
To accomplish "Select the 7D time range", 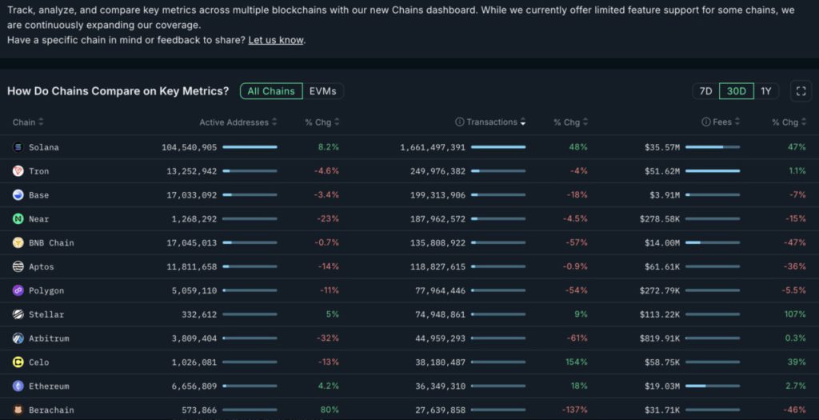I will (705, 91).
